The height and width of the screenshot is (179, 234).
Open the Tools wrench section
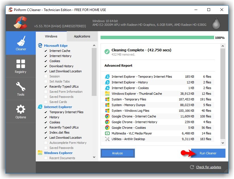(21, 89)
